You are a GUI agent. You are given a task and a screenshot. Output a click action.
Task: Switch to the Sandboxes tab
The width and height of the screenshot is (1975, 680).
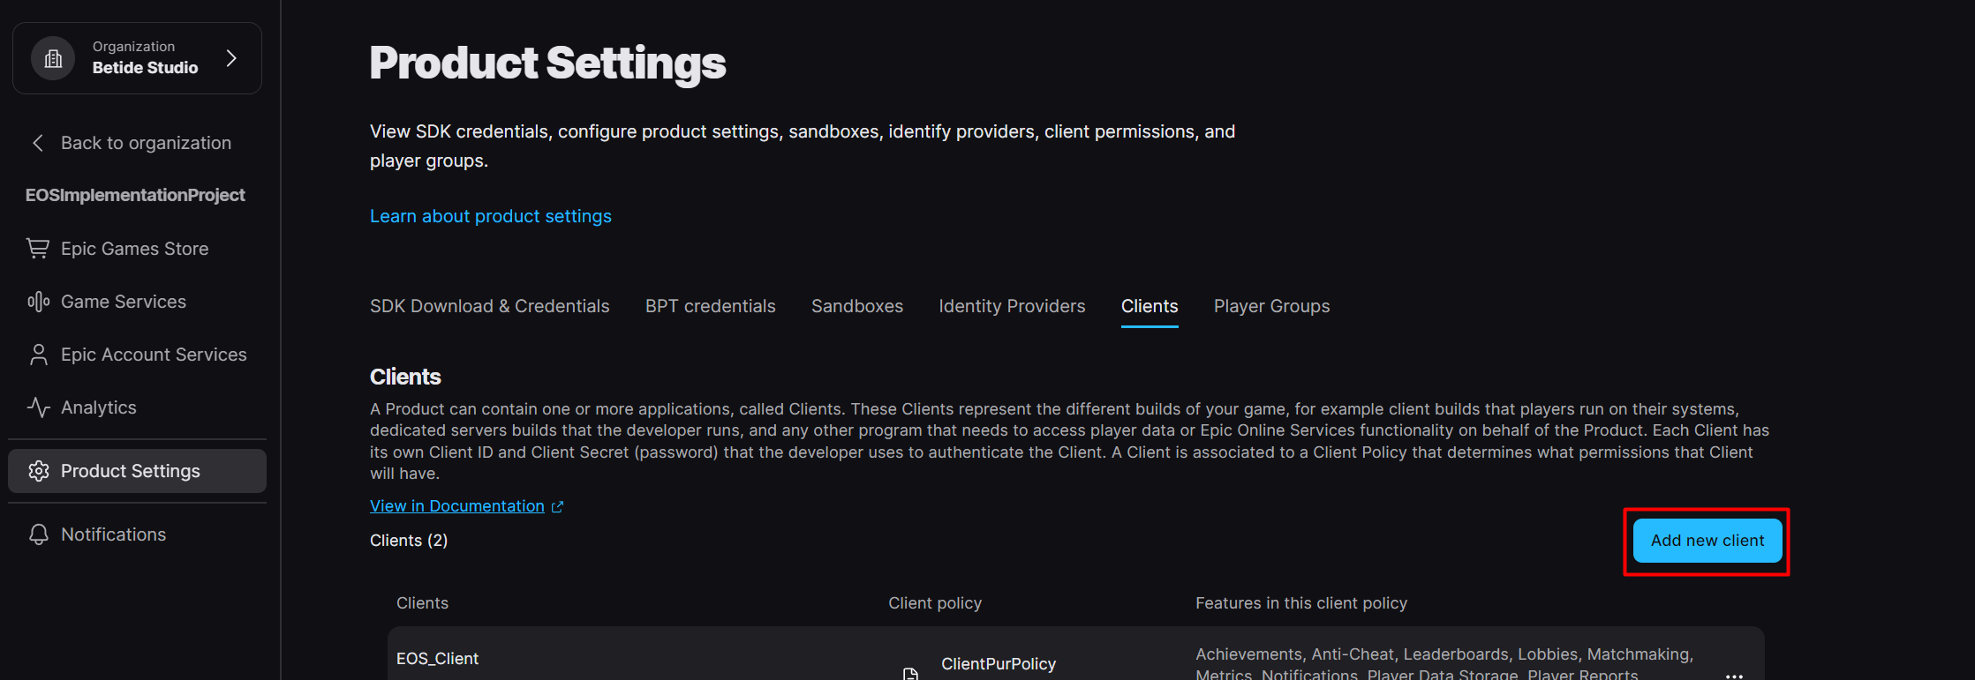[x=856, y=306]
